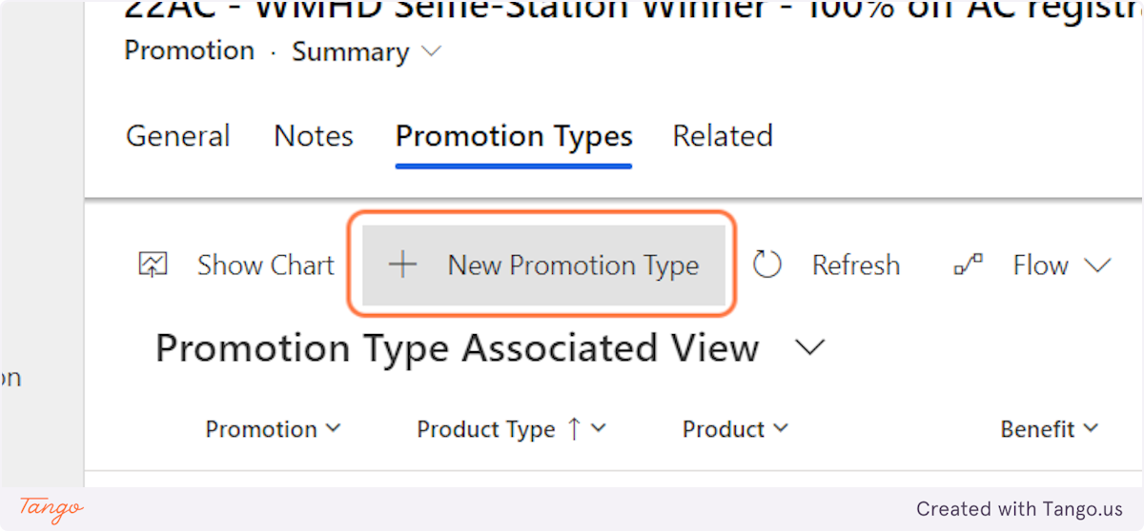This screenshot has width=1144, height=531.
Task: Click the Show Chart button label
Action: (x=265, y=265)
